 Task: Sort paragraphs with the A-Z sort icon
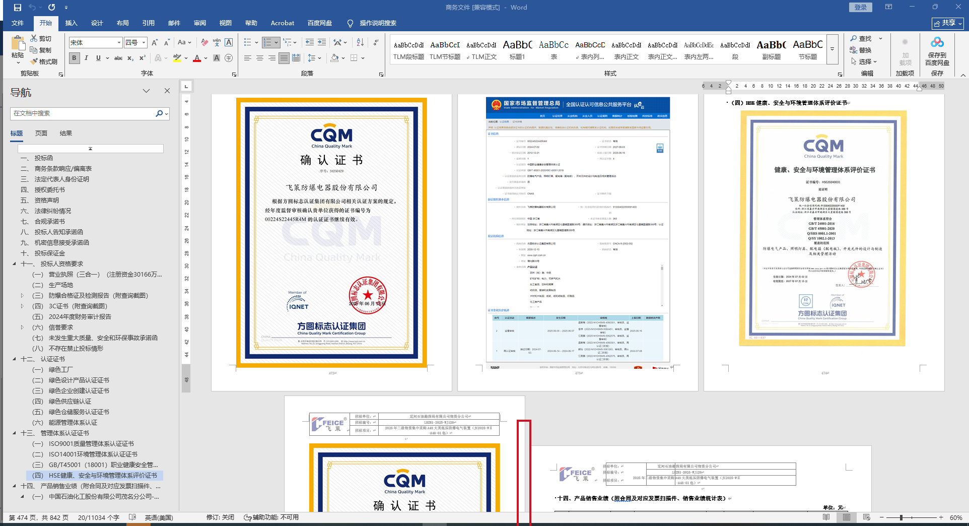click(360, 43)
